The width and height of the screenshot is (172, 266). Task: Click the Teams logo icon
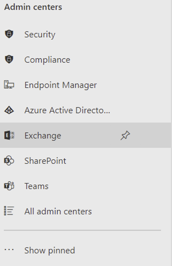(x=9, y=186)
